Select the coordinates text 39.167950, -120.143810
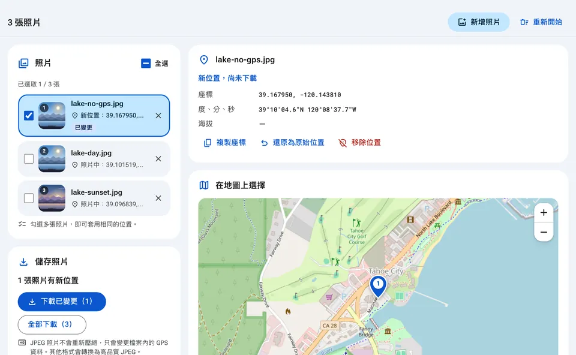 pyautogui.click(x=300, y=95)
